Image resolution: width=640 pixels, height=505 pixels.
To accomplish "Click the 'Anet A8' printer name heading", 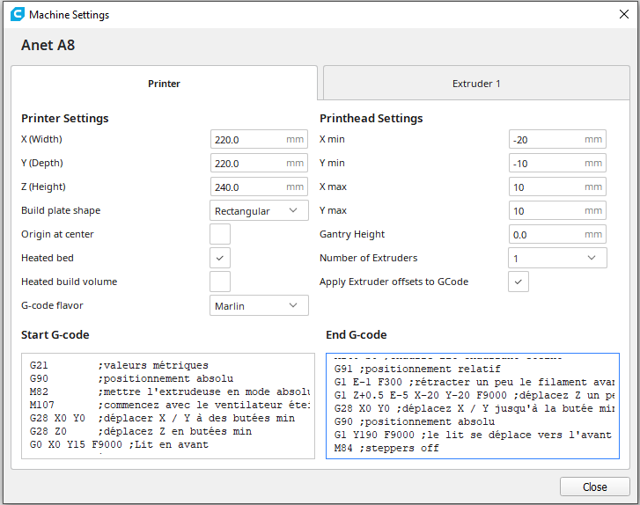I will click(x=48, y=45).
